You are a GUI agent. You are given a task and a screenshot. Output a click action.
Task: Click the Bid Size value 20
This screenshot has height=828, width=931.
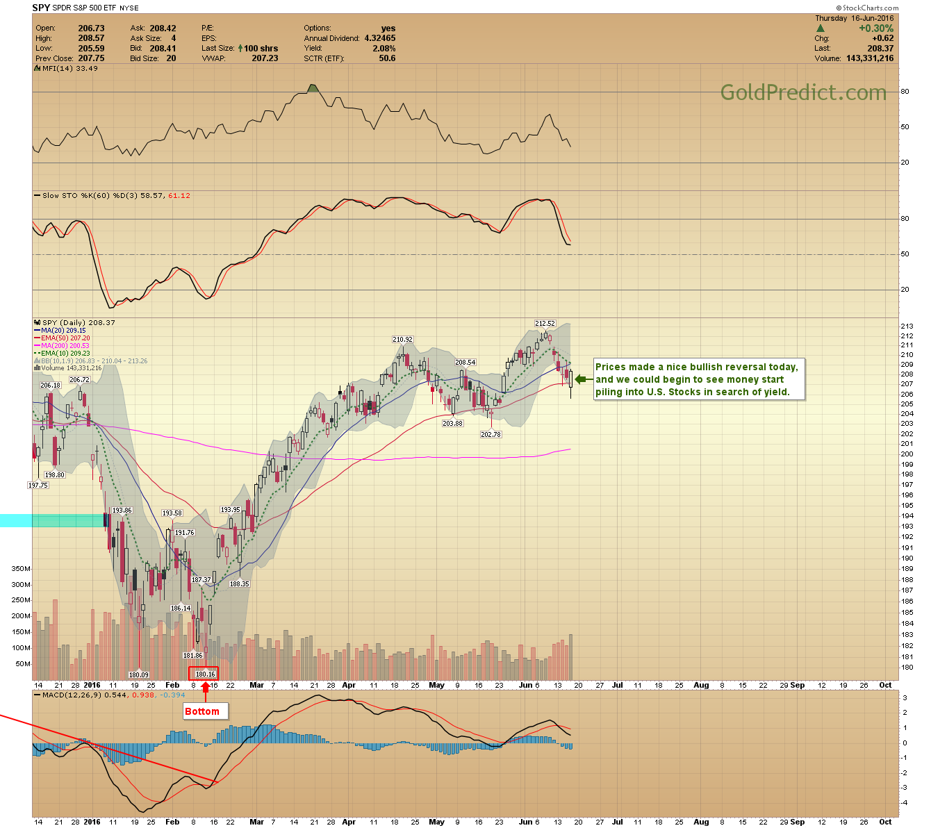click(171, 58)
